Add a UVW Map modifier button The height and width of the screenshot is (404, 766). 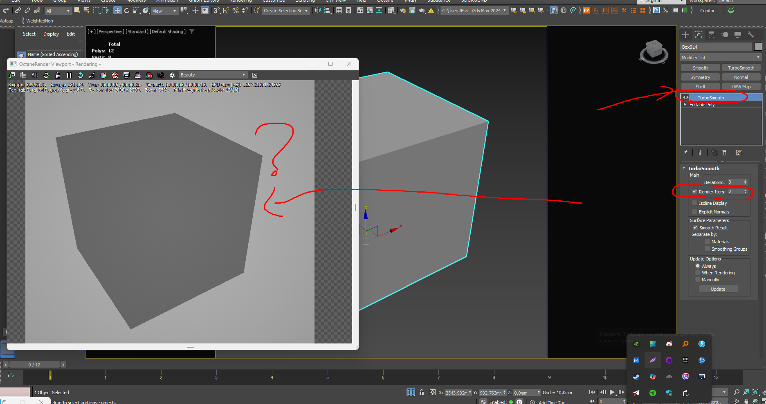pos(741,87)
